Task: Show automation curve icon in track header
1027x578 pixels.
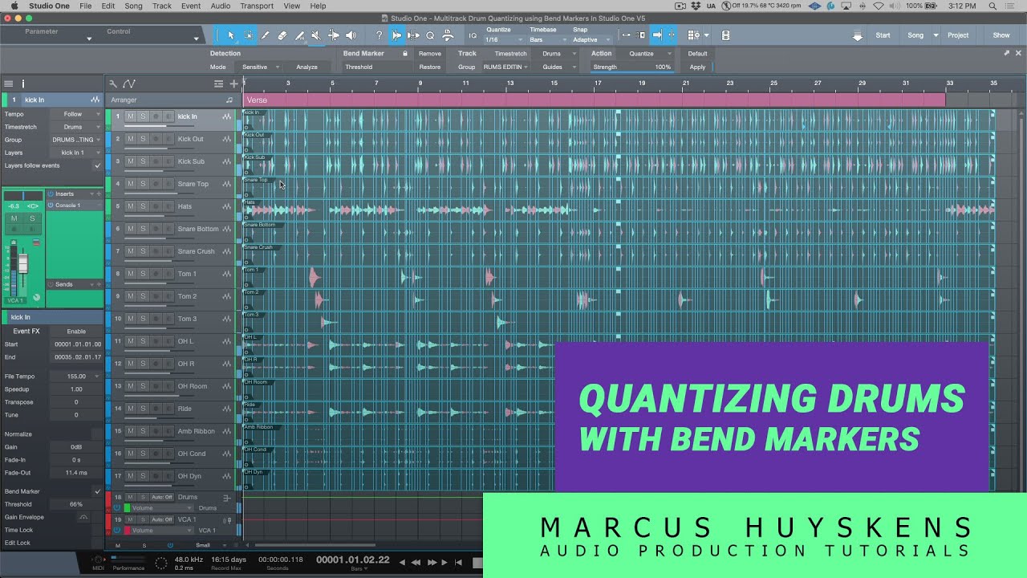Action: (x=129, y=83)
